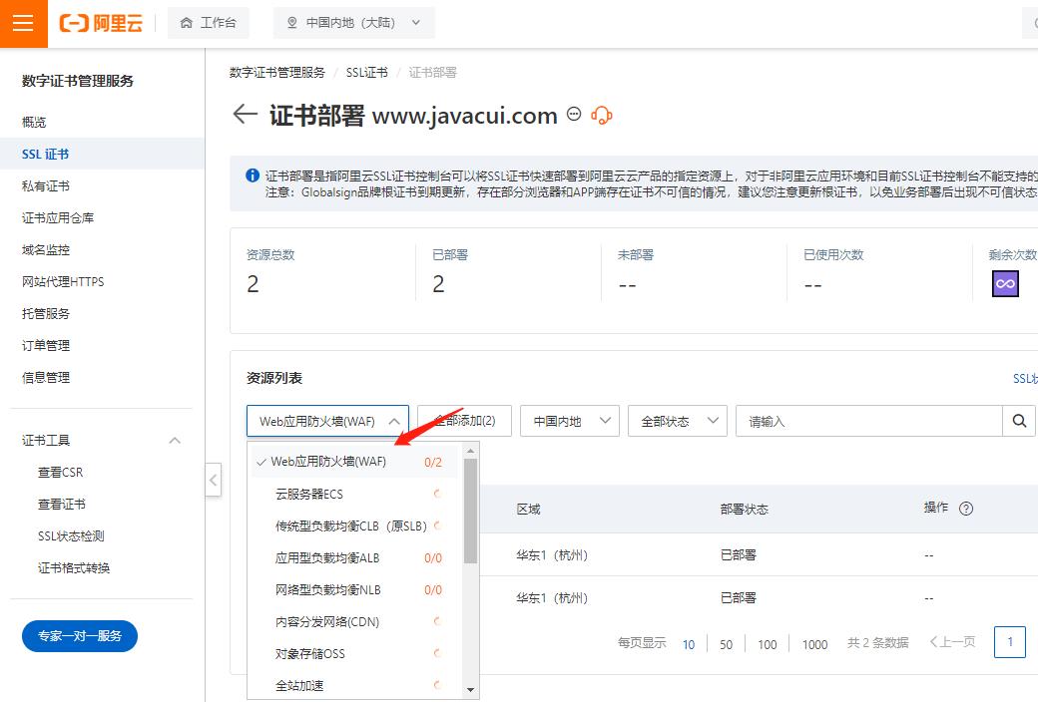Viewport: 1038px width, 702px height.
Task: Click the purple infinity remaining-count icon
Action: [1005, 284]
